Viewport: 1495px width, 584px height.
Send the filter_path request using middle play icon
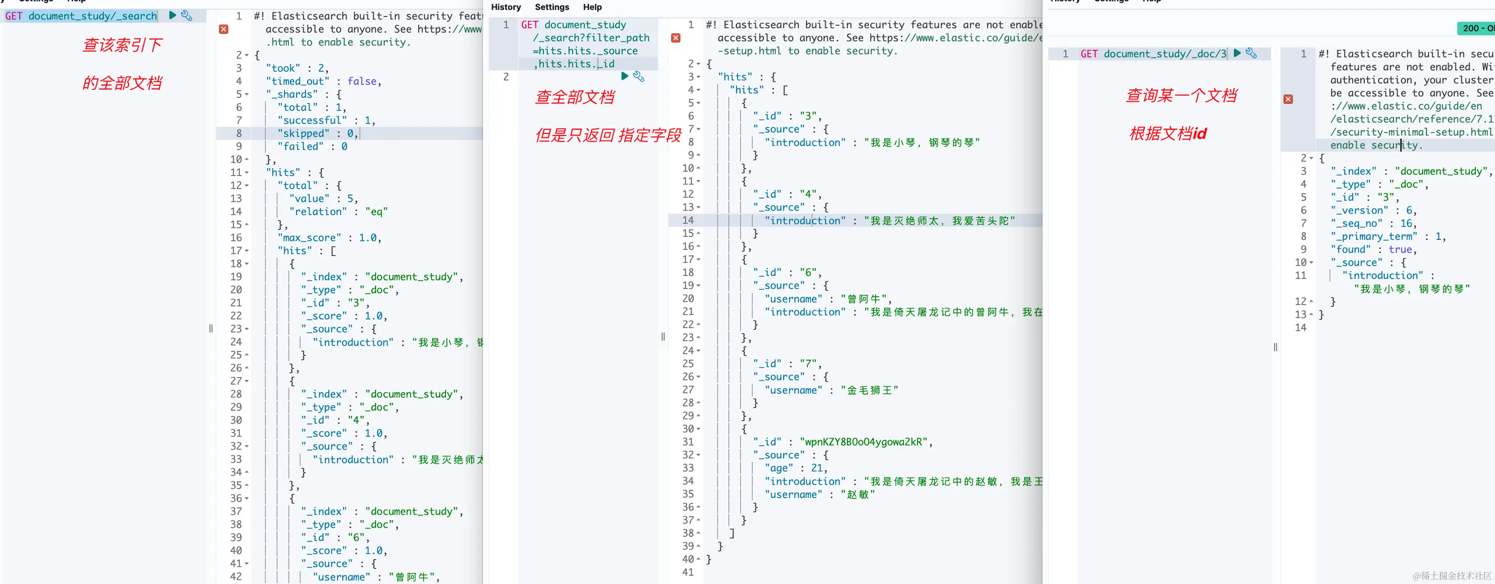click(x=624, y=76)
